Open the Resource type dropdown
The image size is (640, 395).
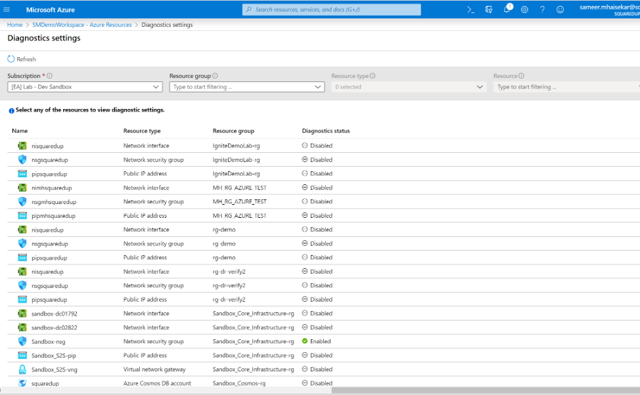point(407,87)
